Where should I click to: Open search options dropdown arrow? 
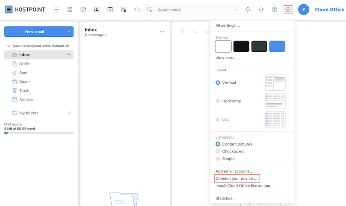[x=236, y=10]
